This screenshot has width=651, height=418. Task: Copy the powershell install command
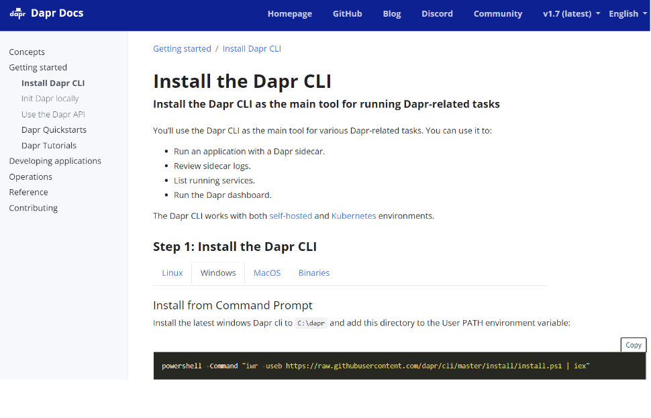634,345
